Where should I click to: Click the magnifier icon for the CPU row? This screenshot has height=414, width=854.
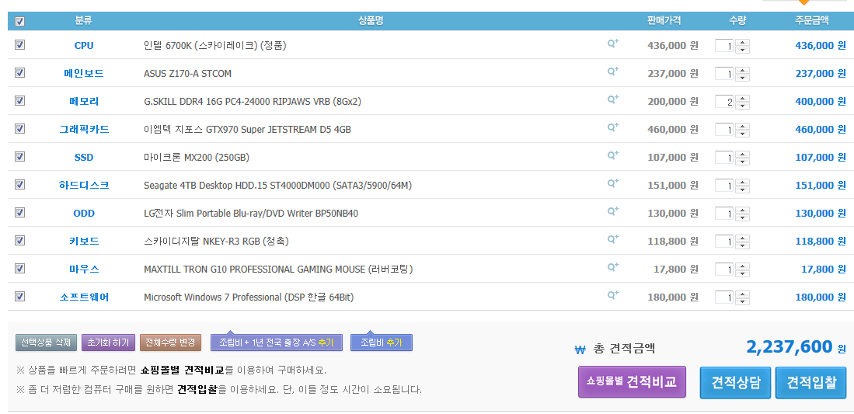click(x=612, y=44)
